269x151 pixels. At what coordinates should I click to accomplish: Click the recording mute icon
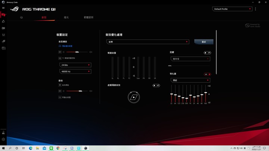[x=60, y=91]
